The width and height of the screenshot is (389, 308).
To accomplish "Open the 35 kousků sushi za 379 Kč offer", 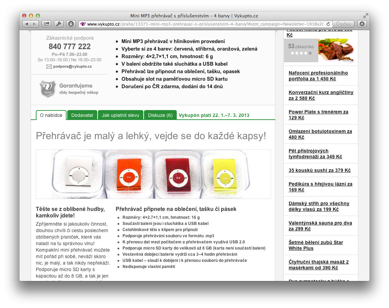I will (x=319, y=170).
